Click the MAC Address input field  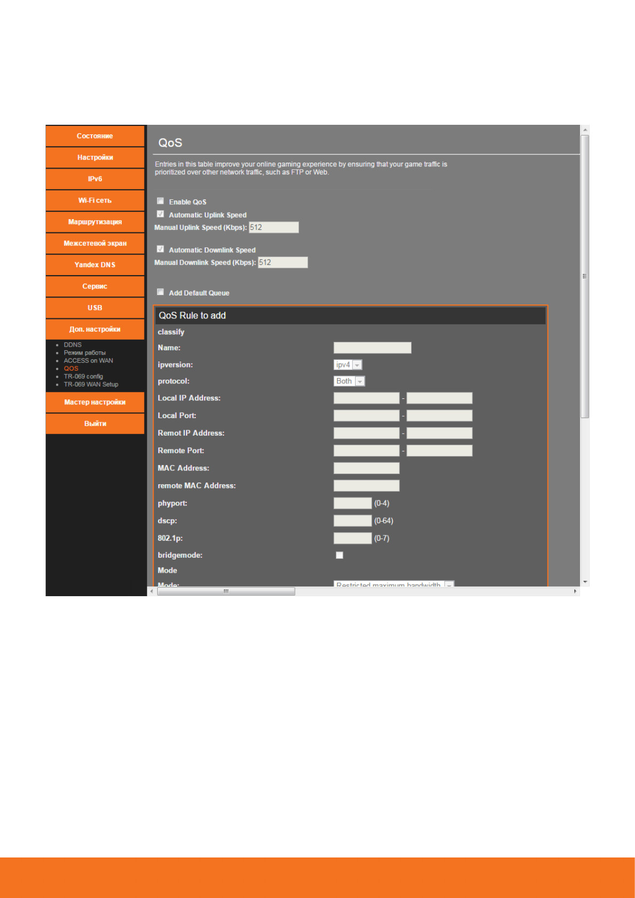[x=366, y=468]
